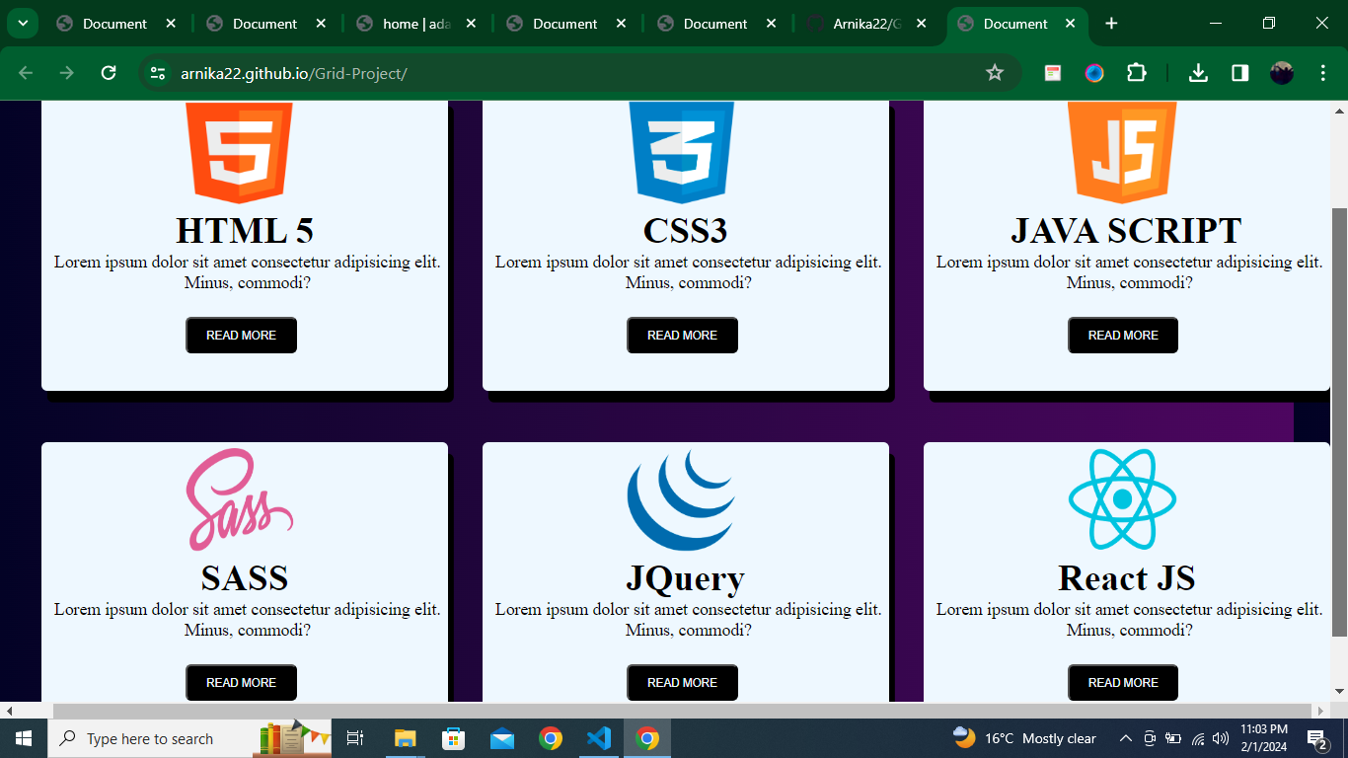Click the blue CSS3 shield logo
Screen dimensions: 1348x758
pyautogui.click(x=681, y=152)
